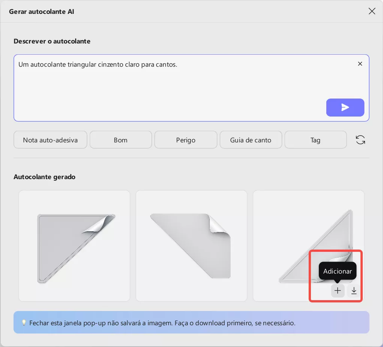Image resolution: width=383 pixels, height=347 pixels.
Task: Add the third sticker with plus icon
Action: point(338,290)
